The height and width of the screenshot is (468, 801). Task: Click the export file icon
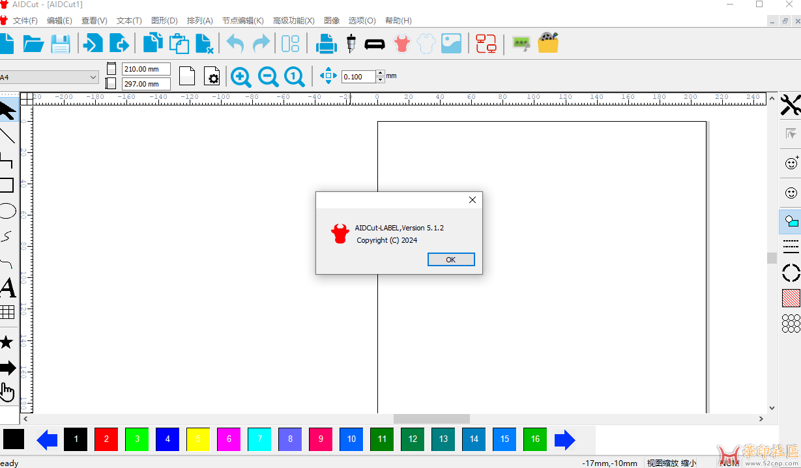coord(119,44)
